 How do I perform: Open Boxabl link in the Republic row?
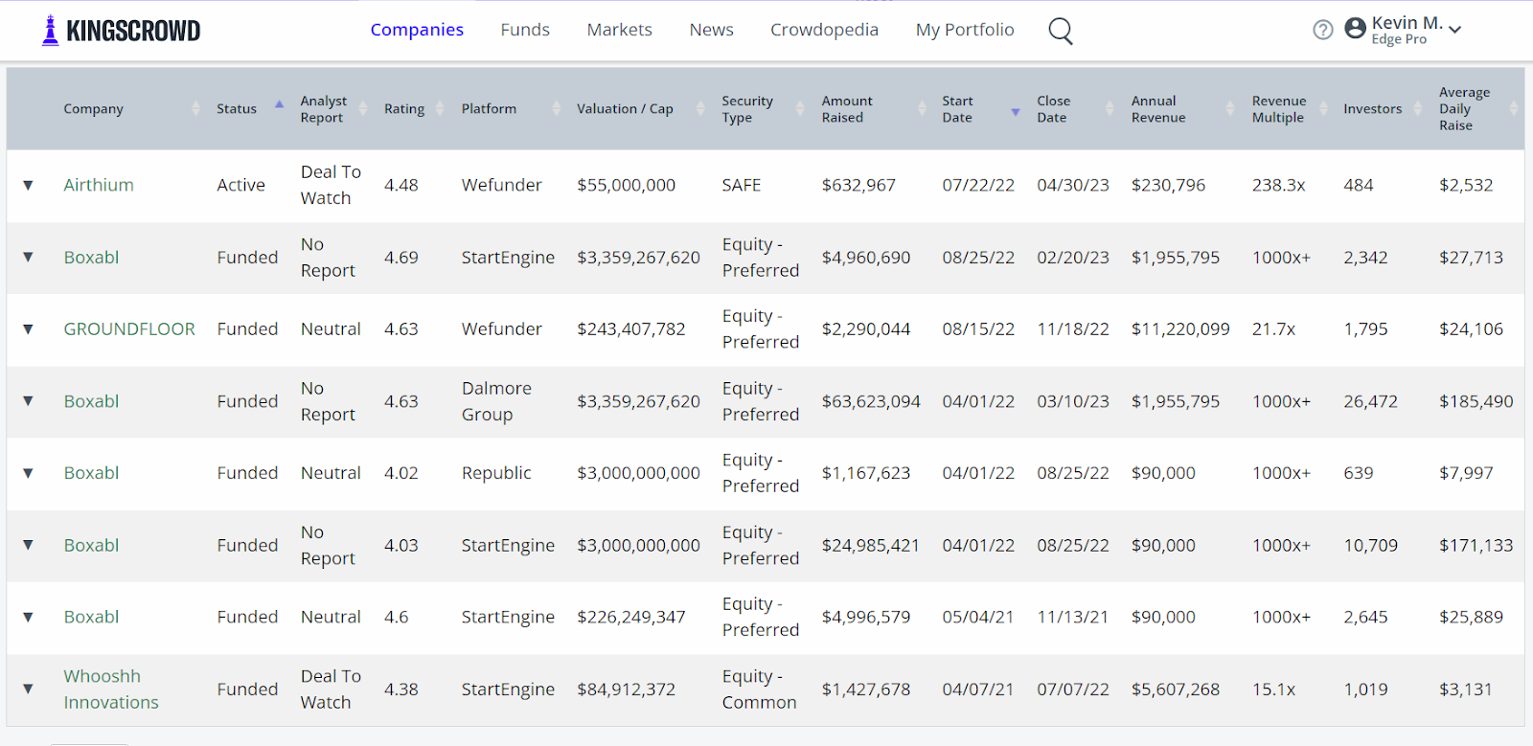(x=91, y=473)
